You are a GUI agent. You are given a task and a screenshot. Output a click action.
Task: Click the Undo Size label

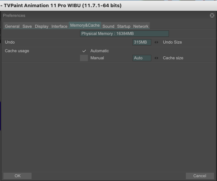point(172,42)
